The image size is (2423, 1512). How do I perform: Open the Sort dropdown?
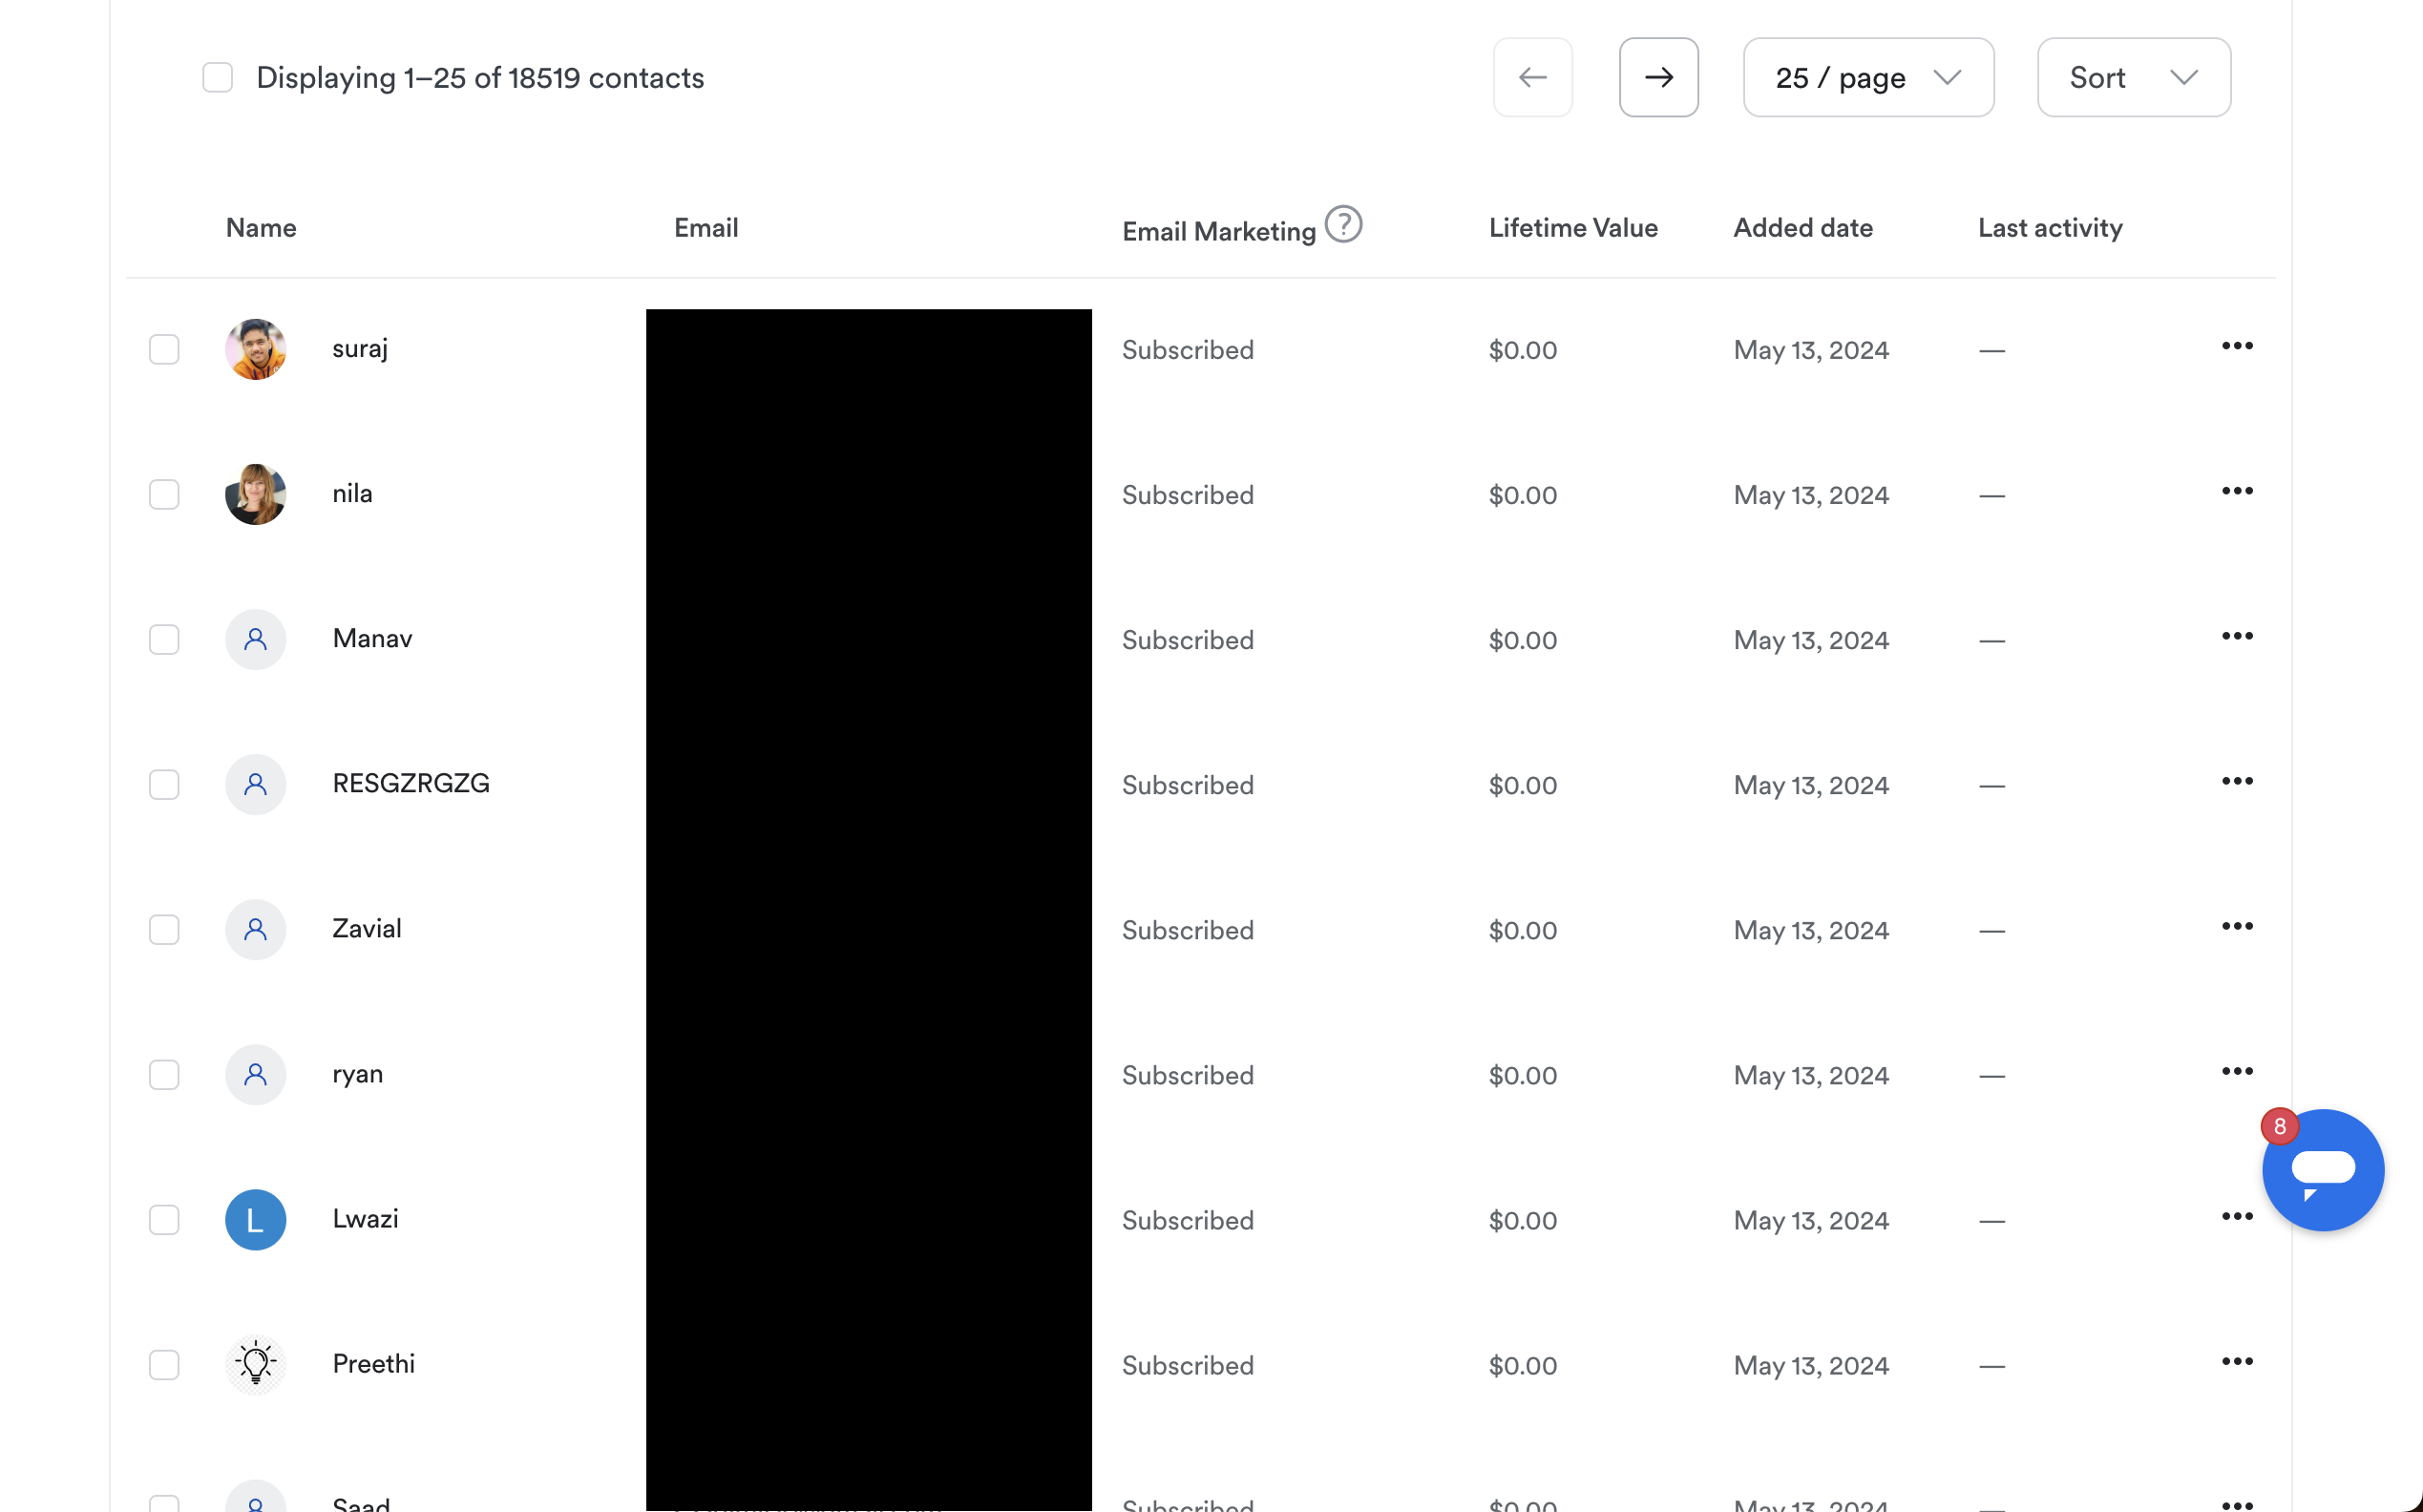tap(2133, 77)
